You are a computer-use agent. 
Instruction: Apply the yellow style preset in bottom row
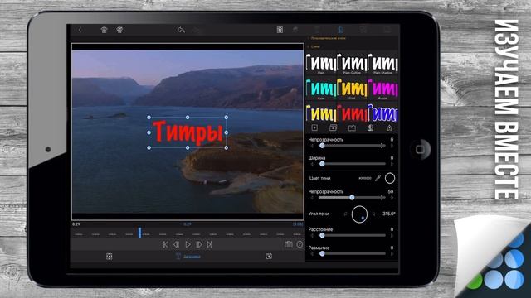tap(321, 113)
